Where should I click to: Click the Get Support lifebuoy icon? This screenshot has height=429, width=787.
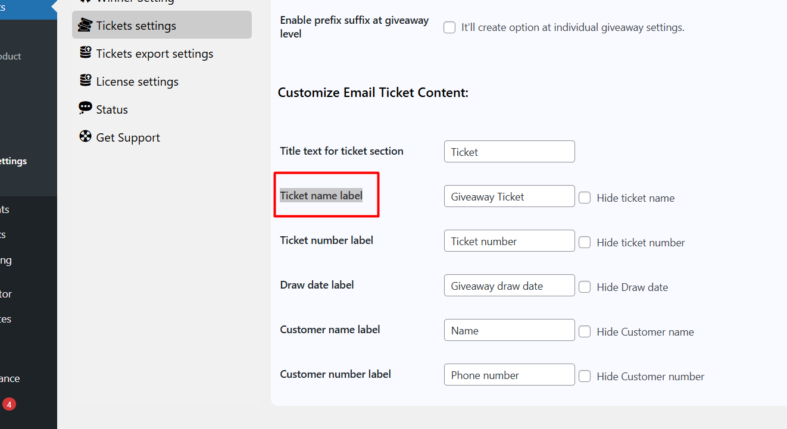pyautogui.click(x=86, y=137)
